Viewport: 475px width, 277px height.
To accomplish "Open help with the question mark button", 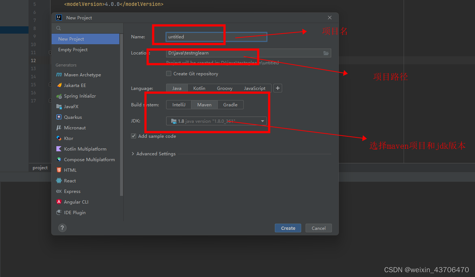I will click(62, 228).
